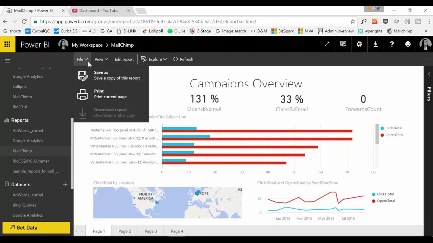This screenshot has height=243, width=433.
Task: Select Download report menu entry
Action: click(x=111, y=112)
